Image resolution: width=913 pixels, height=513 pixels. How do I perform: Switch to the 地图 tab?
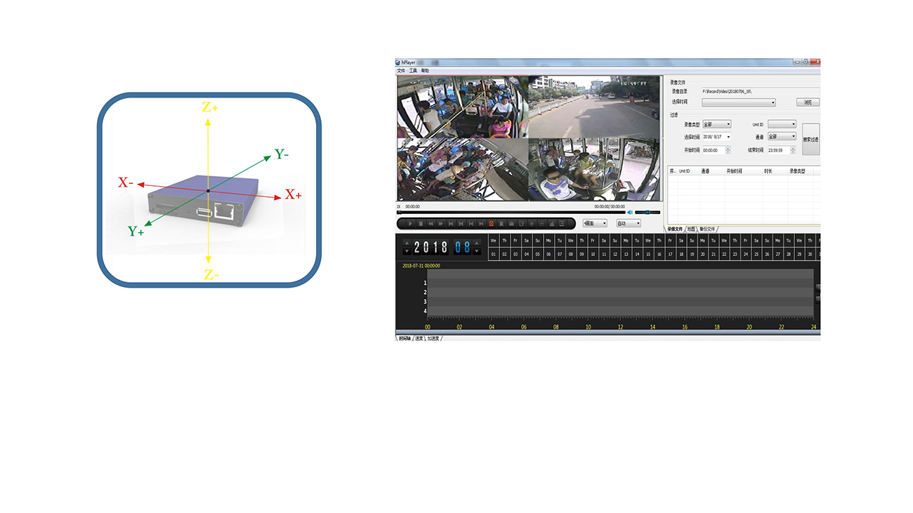click(x=691, y=229)
